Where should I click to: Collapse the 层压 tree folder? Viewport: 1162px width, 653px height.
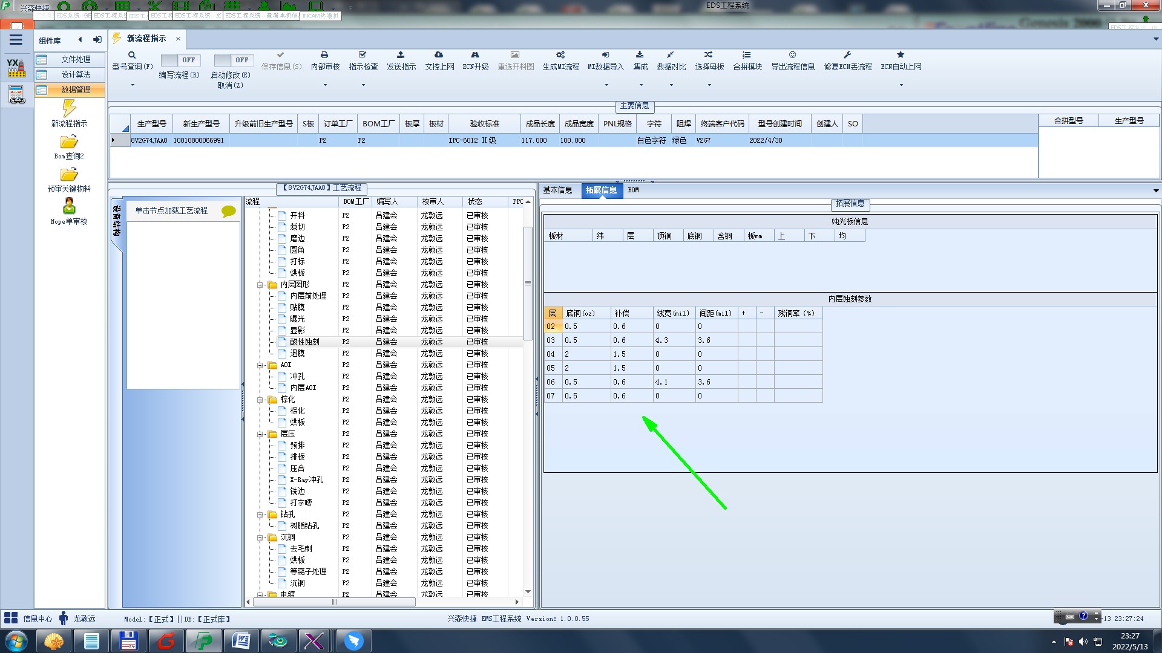click(261, 434)
